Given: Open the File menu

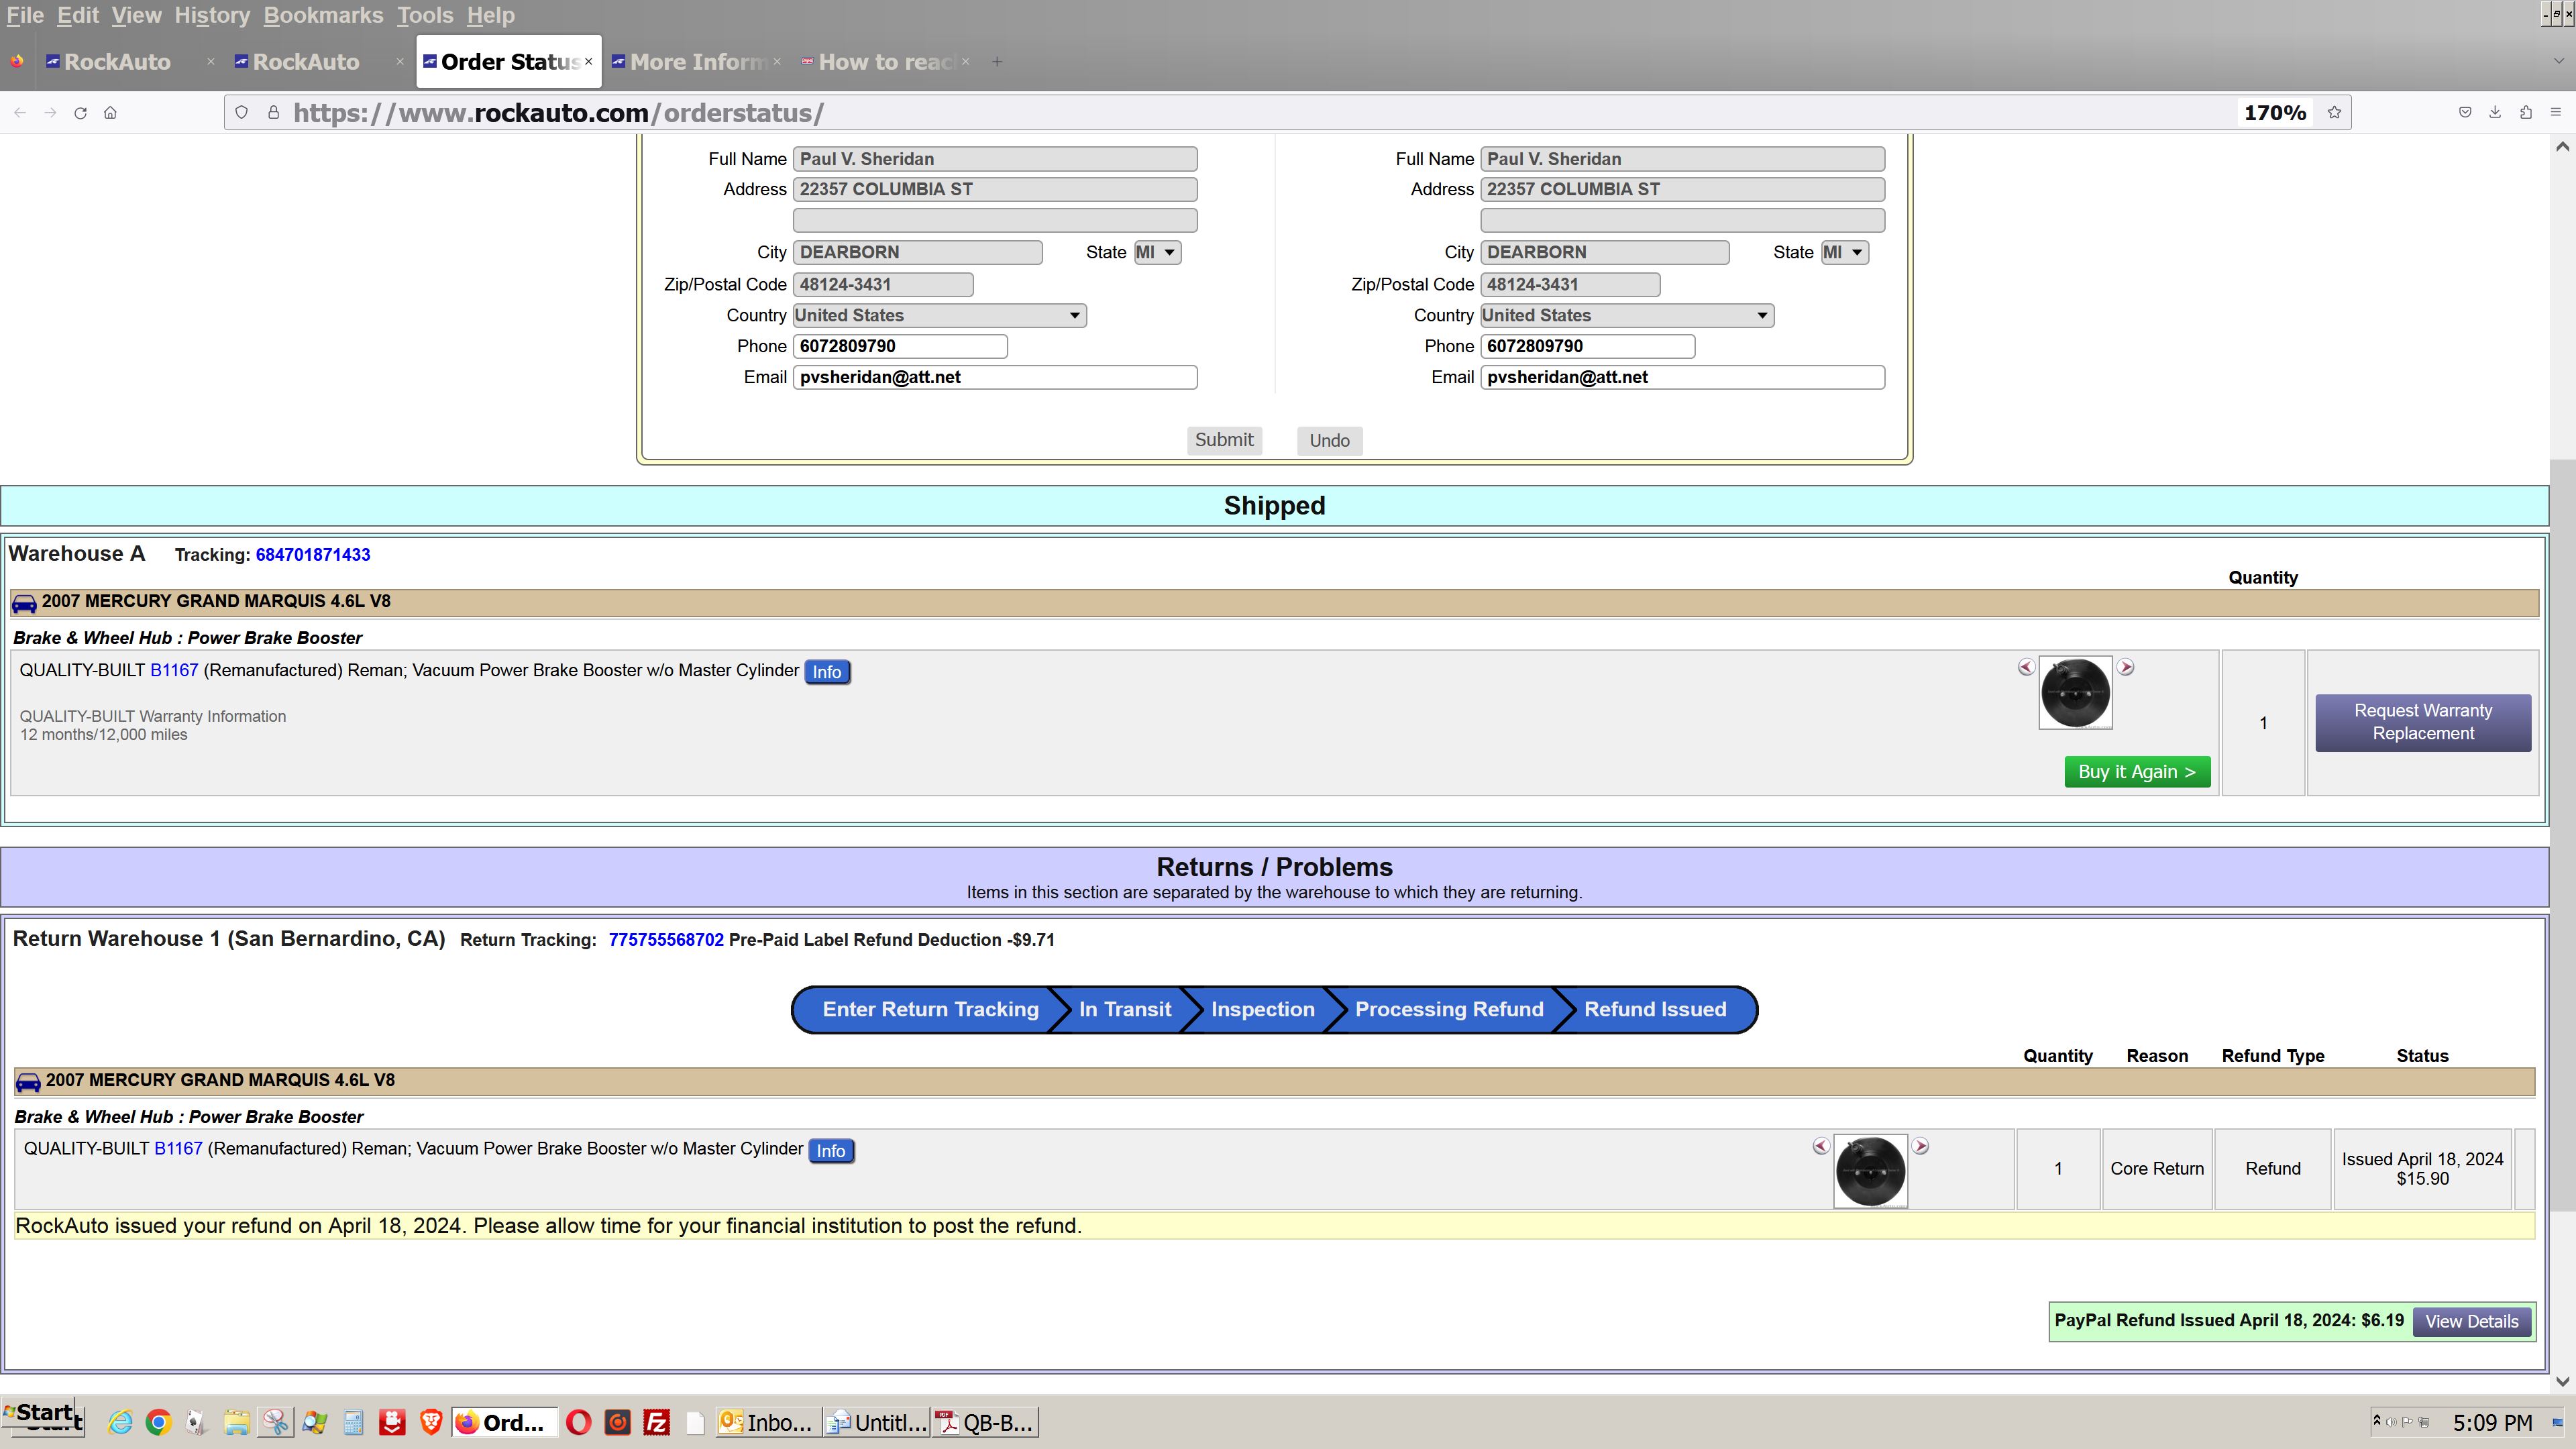Looking at the screenshot, I should (x=25, y=16).
